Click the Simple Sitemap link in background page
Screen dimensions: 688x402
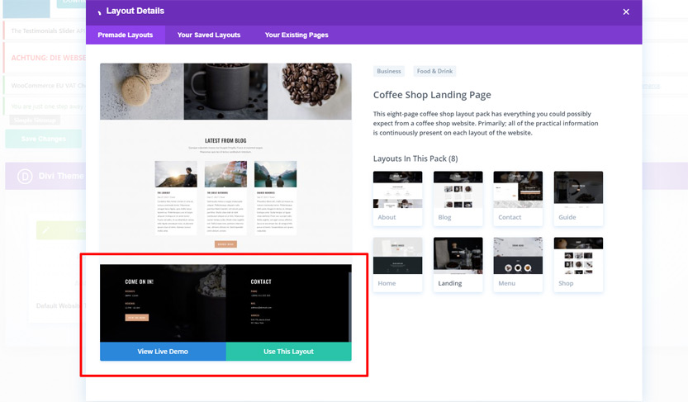pyautogui.click(x=35, y=121)
